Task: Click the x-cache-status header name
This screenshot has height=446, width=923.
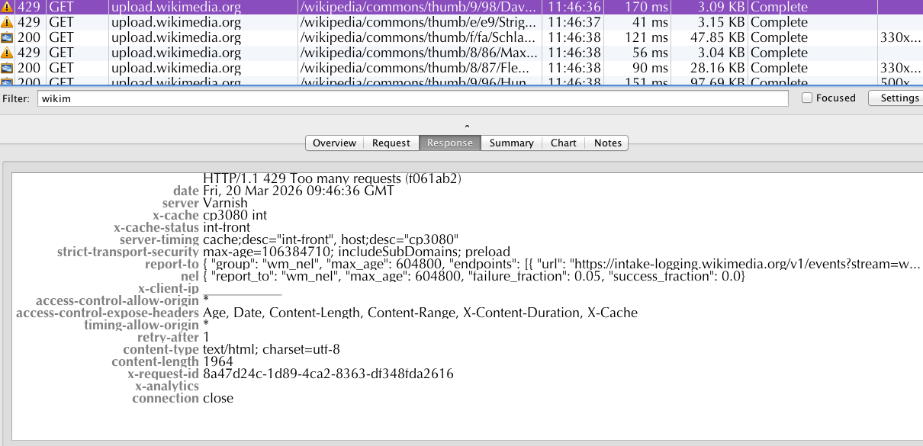Action: pyautogui.click(x=156, y=227)
